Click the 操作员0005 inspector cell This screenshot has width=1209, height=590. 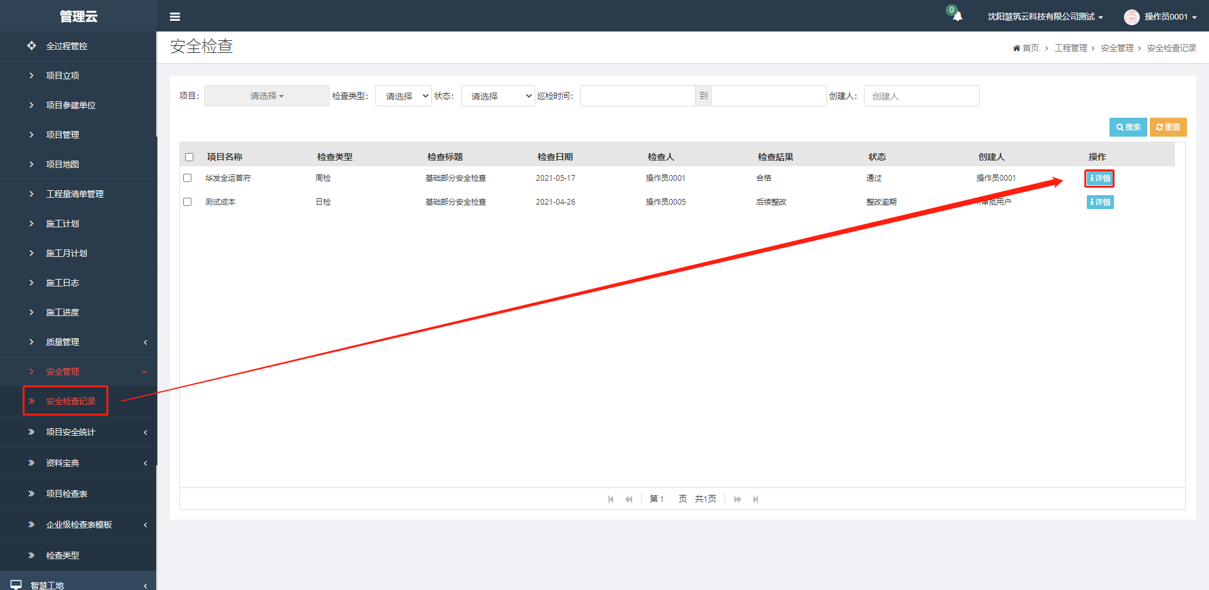click(x=666, y=202)
